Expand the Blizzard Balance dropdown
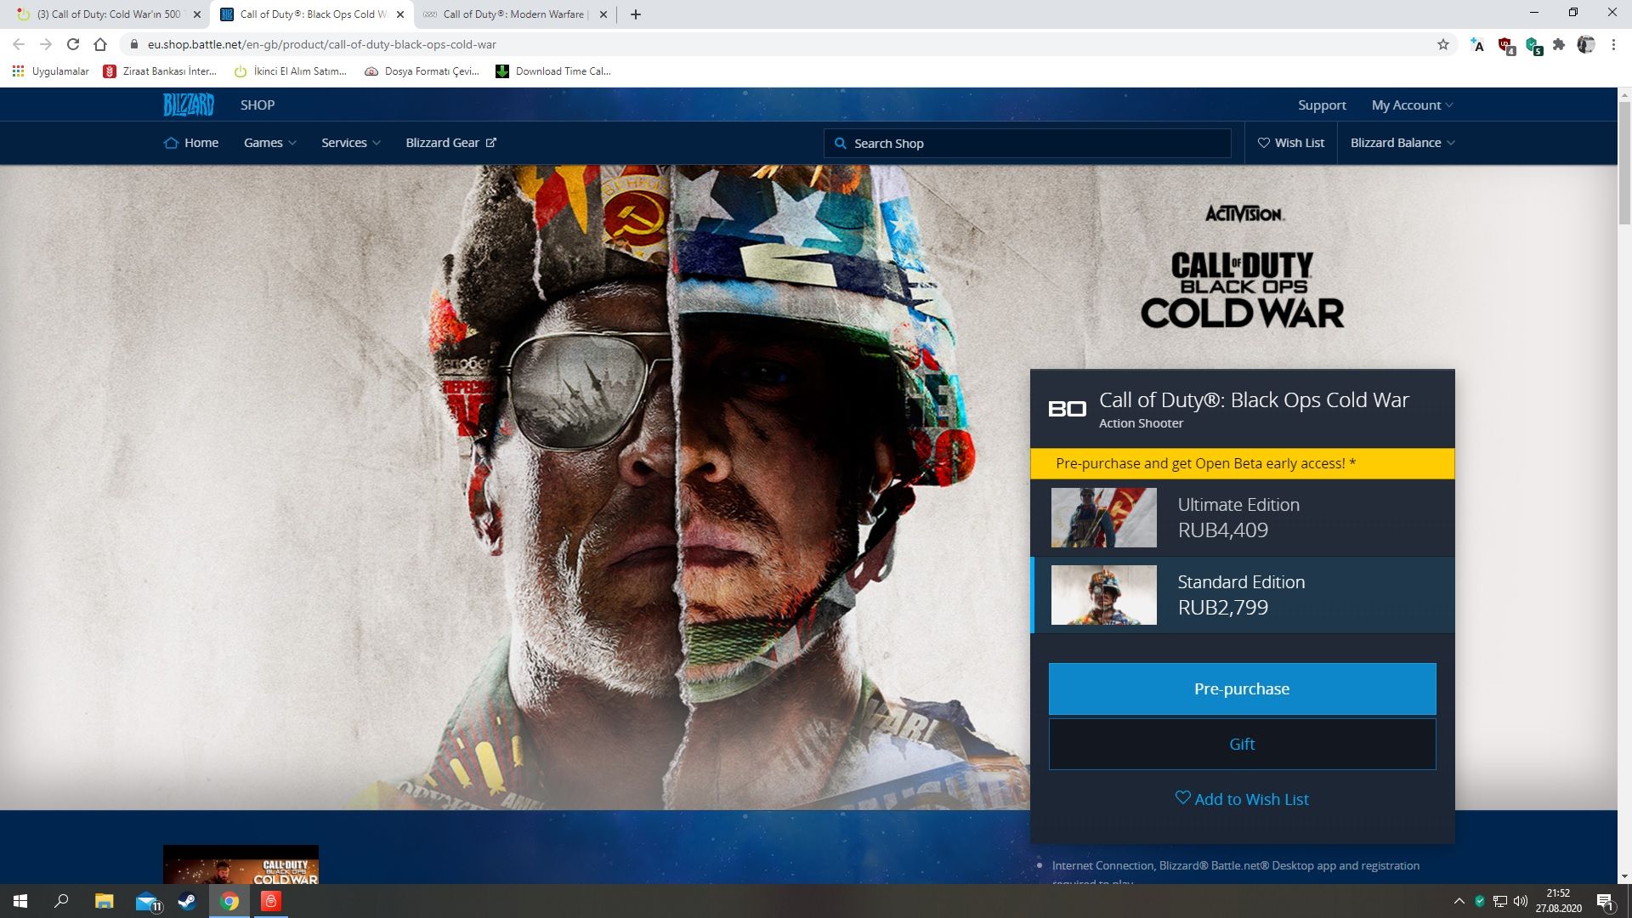Screen dimensions: 1632x918 coord(1402,143)
